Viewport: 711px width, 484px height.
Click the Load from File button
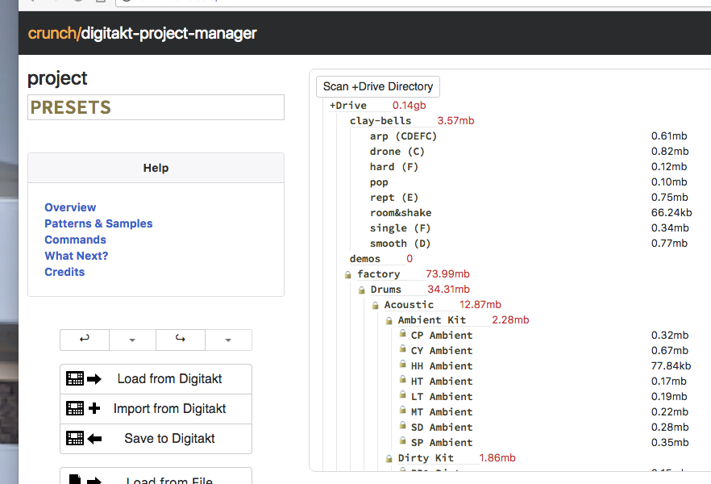(x=156, y=477)
